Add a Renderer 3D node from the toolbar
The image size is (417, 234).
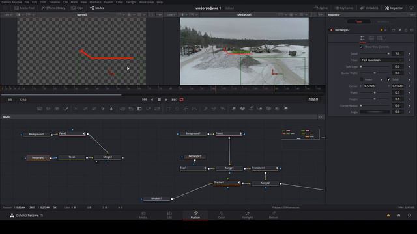(286, 109)
